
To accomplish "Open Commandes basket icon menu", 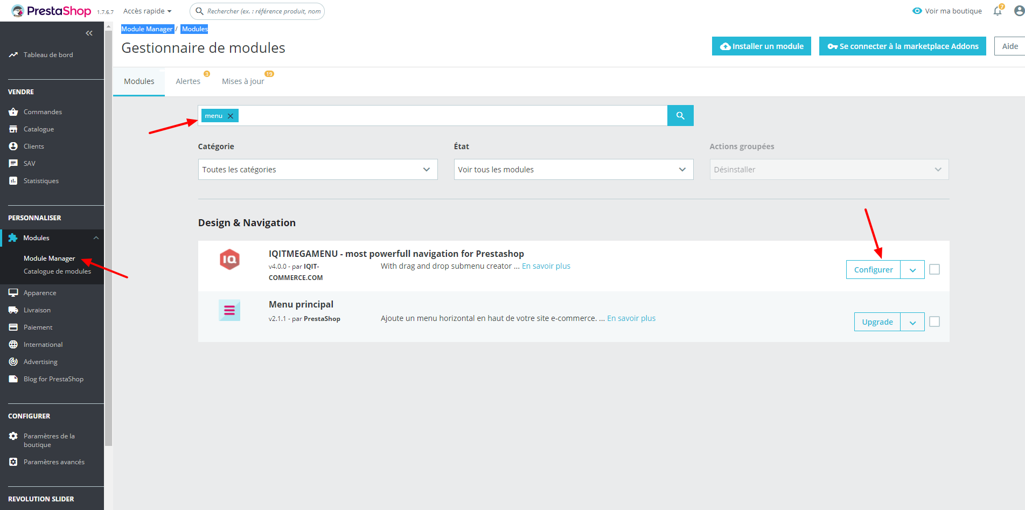I will point(13,112).
